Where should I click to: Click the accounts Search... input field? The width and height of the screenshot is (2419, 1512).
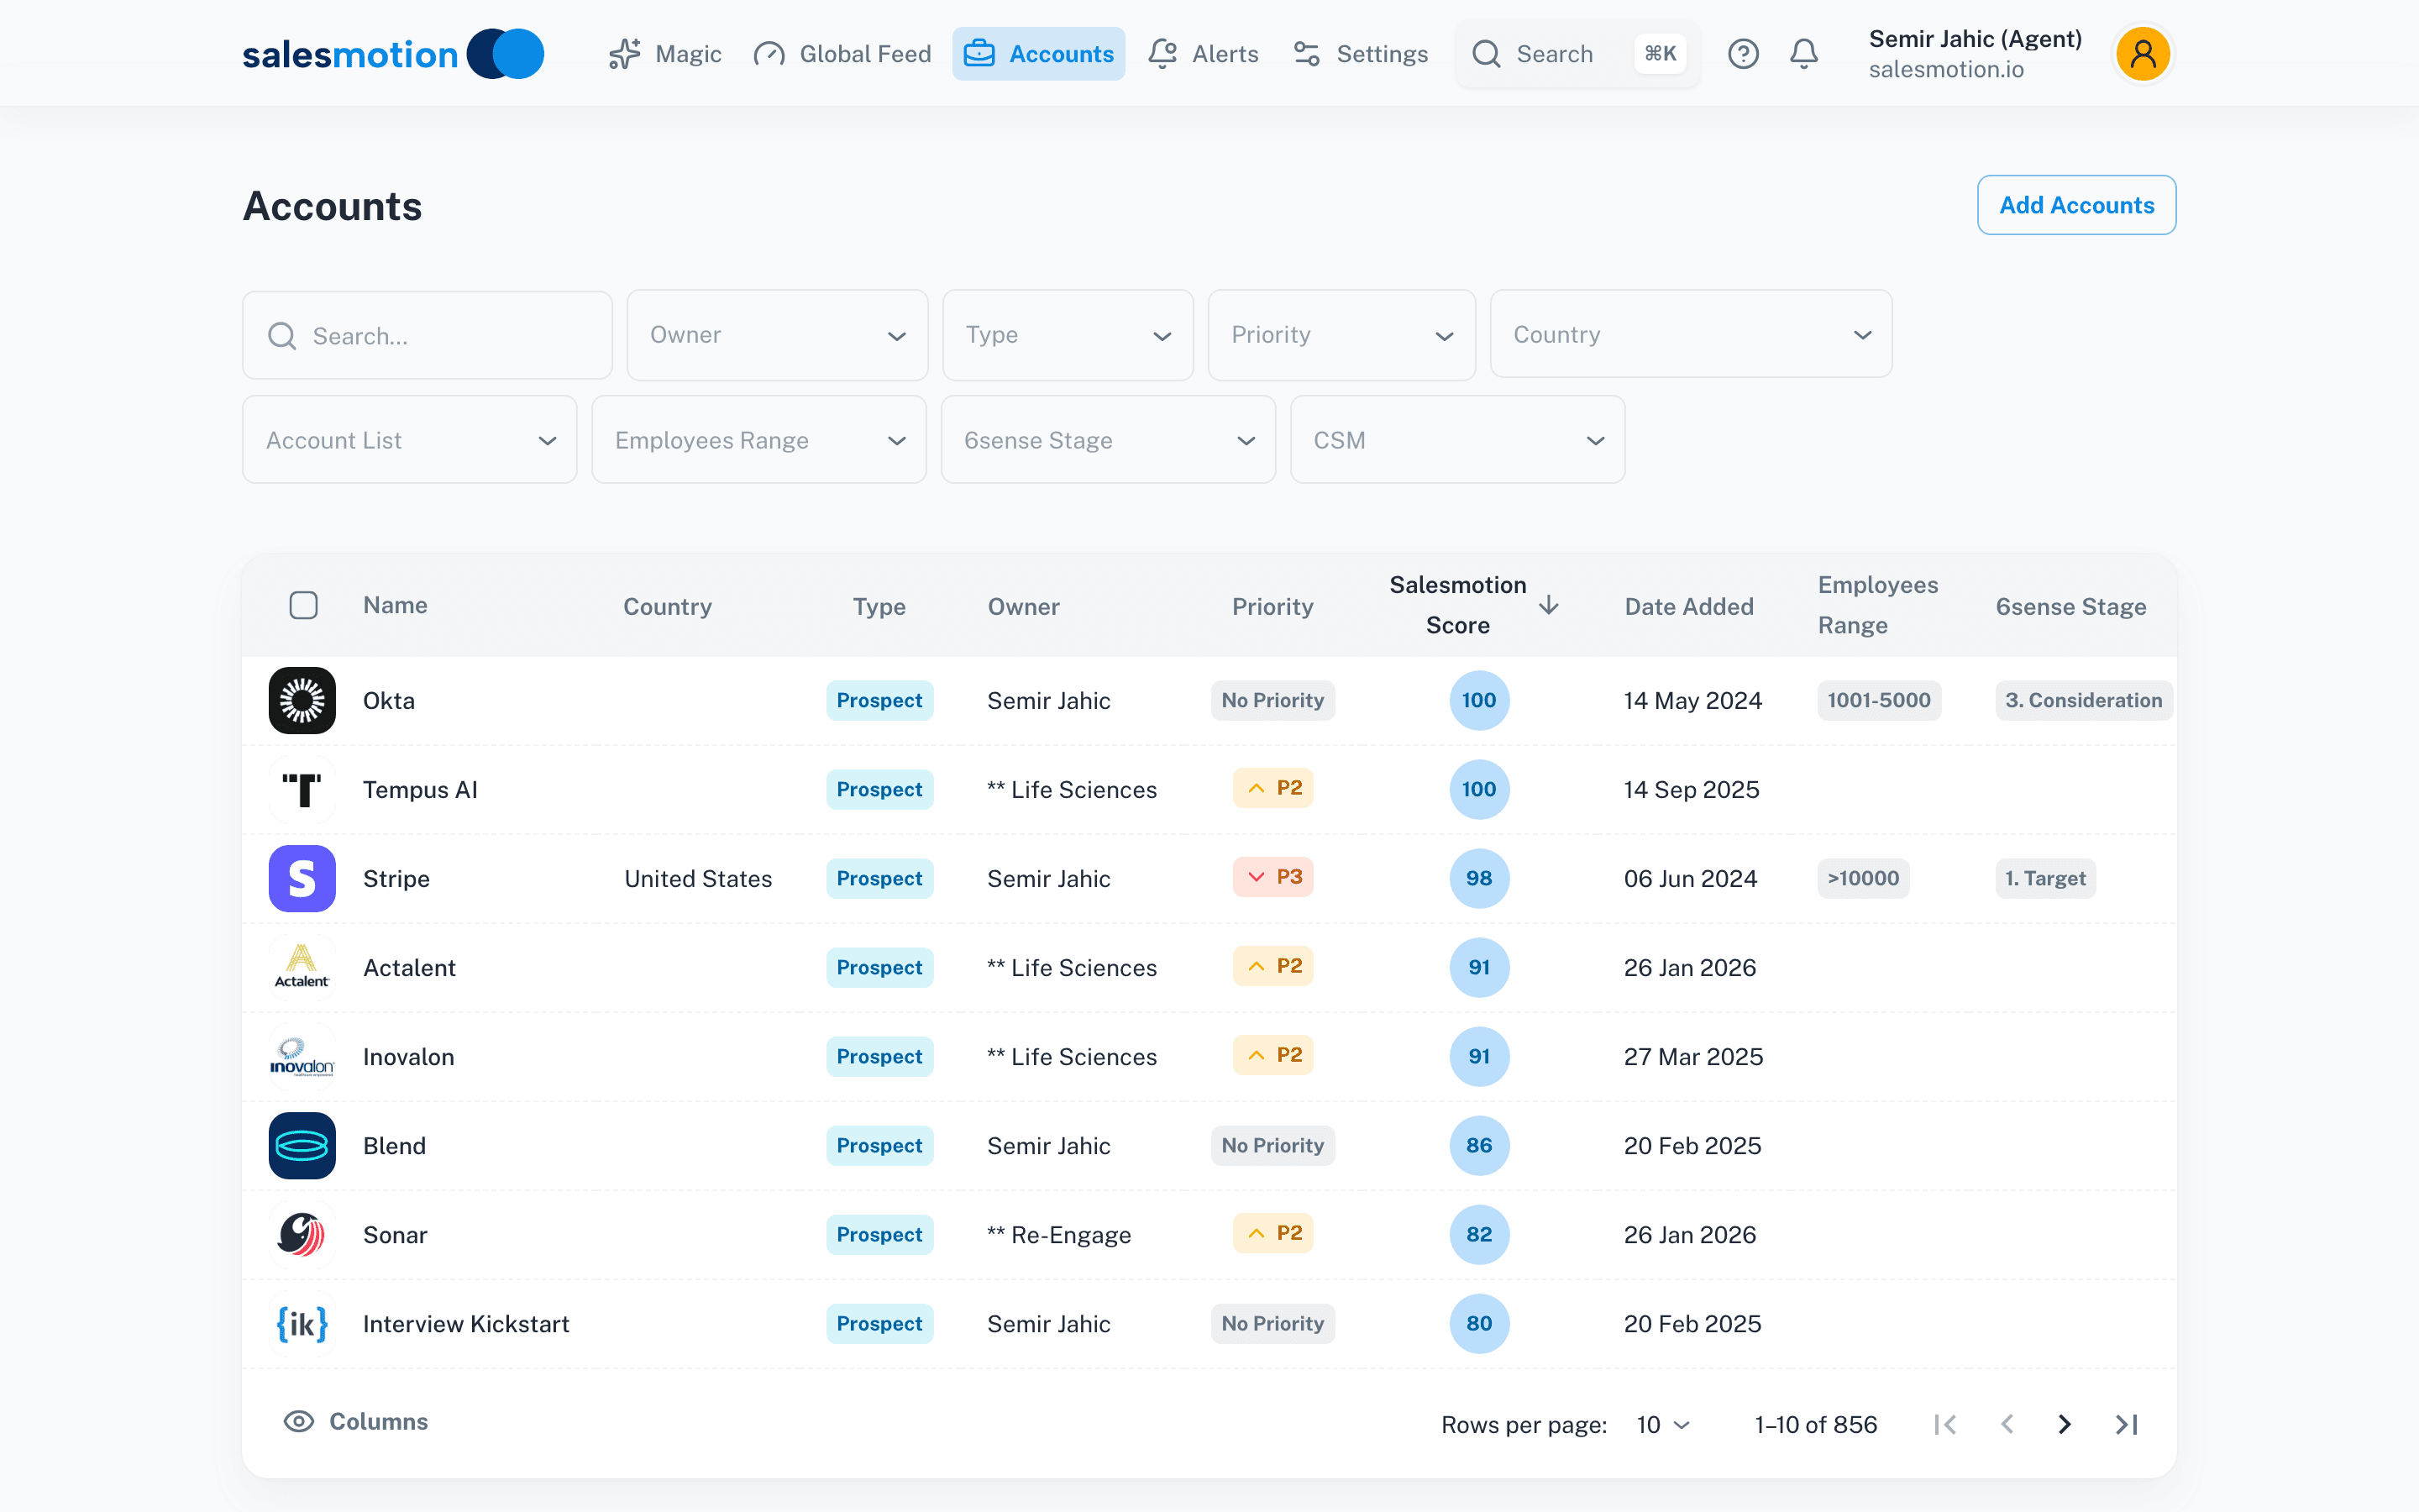pos(428,335)
